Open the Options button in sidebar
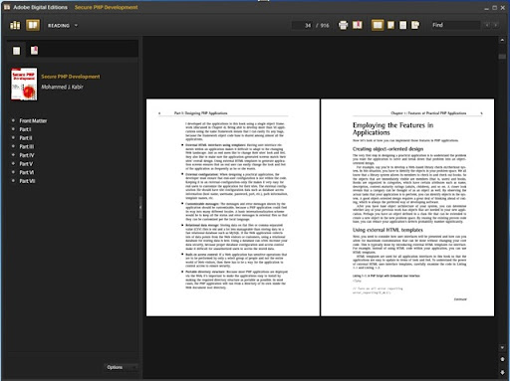The height and width of the screenshot is (381, 510). point(121,367)
